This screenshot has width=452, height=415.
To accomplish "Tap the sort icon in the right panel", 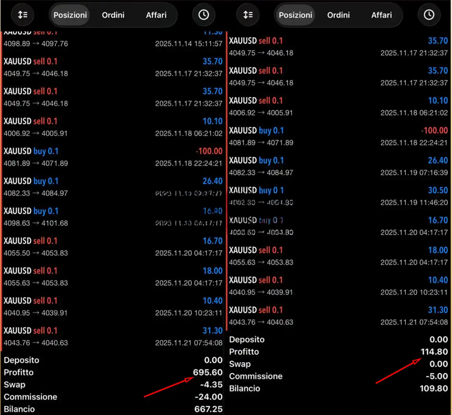I will [x=248, y=15].
